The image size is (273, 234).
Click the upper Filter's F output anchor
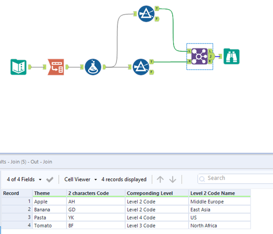(x=157, y=19)
